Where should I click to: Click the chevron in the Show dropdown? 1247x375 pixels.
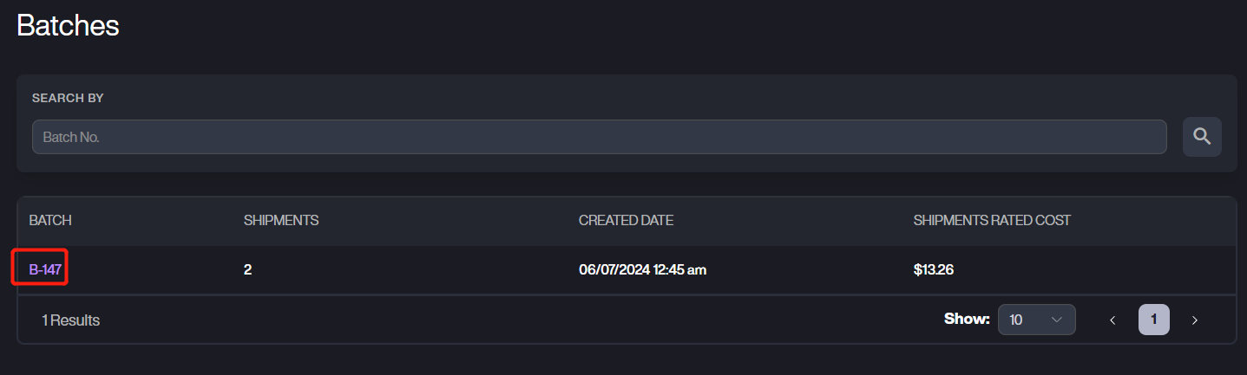tap(1057, 320)
